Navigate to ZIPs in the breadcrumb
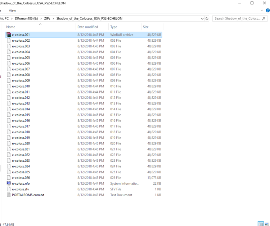270x226 pixels. tap(47, 19)
